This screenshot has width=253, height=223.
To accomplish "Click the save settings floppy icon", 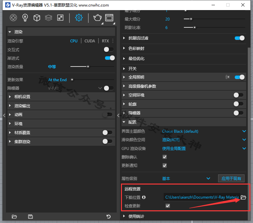I will 30,216.
